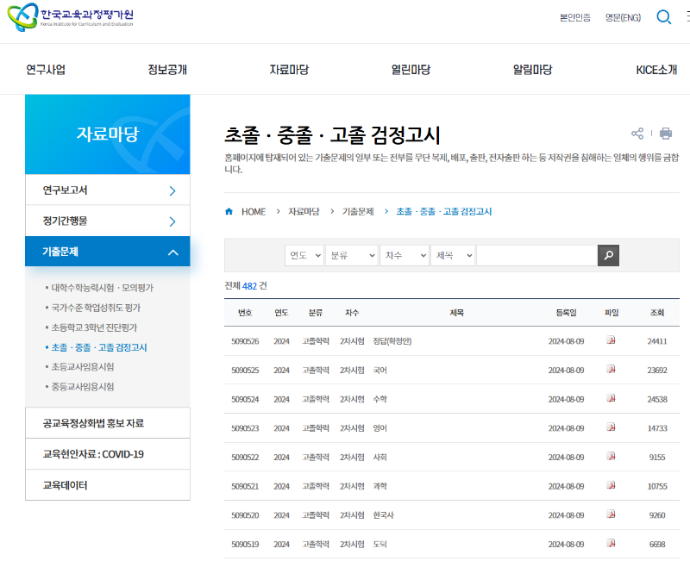Viewport: 690px width, 561px height.
Task: Open the 자료마당 top menu
Action: point(289,70)
